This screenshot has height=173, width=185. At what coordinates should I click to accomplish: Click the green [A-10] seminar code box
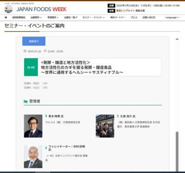[31, 67]
